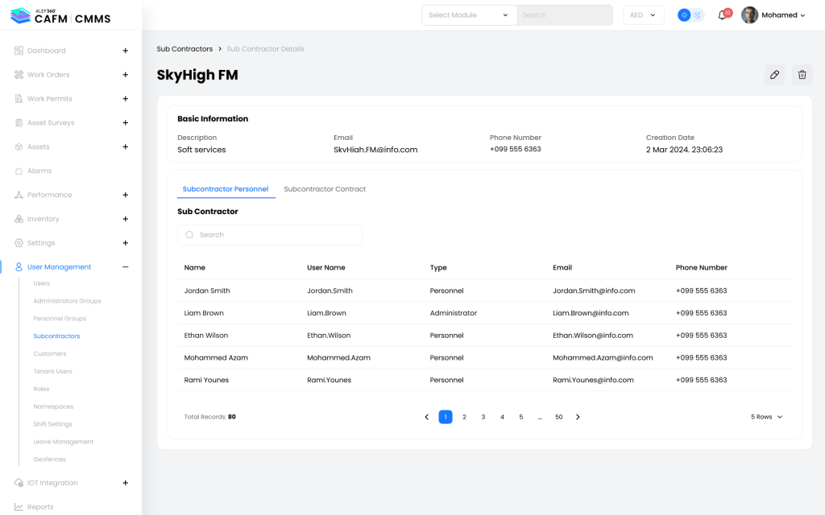Go to next page with right arrow

point(578,417)
